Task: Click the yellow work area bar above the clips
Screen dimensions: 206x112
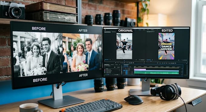Action: 157,68
